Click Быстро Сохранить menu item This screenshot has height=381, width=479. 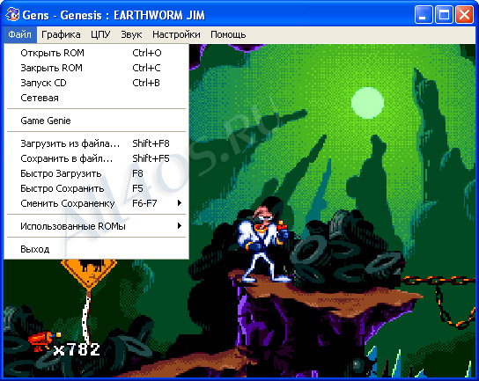(x=96, y=188)
